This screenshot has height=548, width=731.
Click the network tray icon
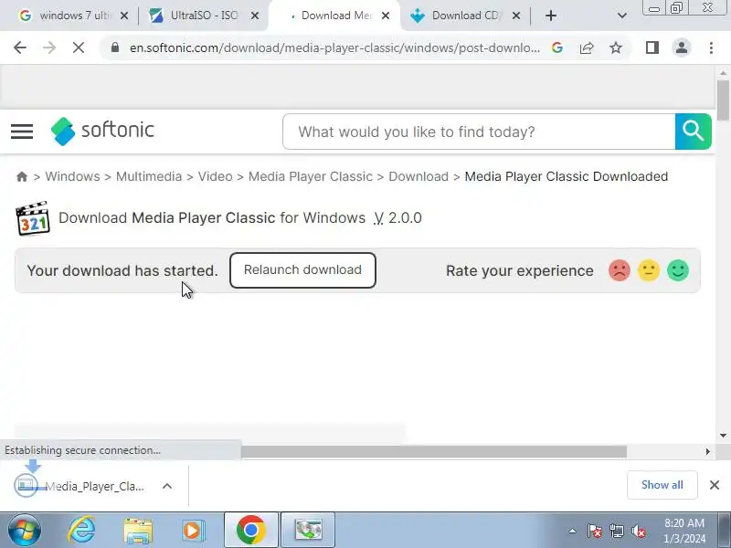pyautogui.click(x=616, y=531)
